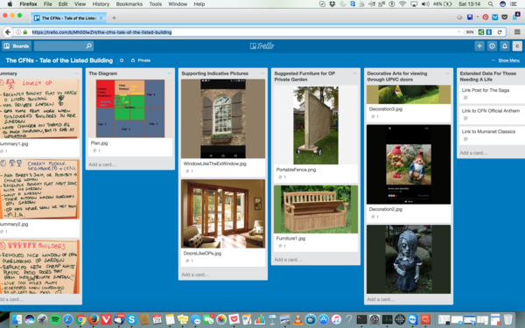Screen dimensions: 525x328
Task: Open the Link to Mumsnet Classics card
Action: [491, 135]
